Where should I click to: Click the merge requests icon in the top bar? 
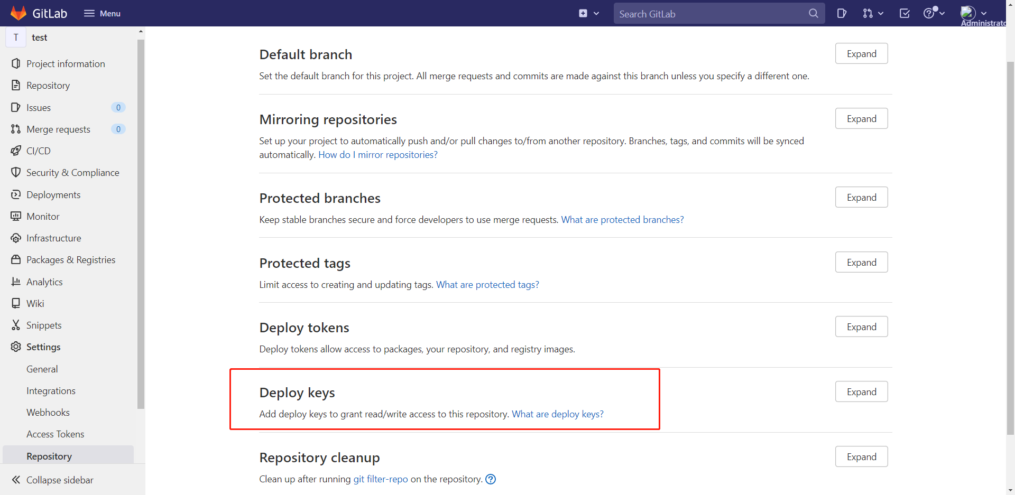click(870, 13)
